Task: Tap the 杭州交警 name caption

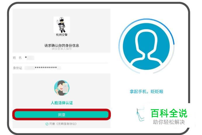Action: pyautogui.click(x=62, y=34)
